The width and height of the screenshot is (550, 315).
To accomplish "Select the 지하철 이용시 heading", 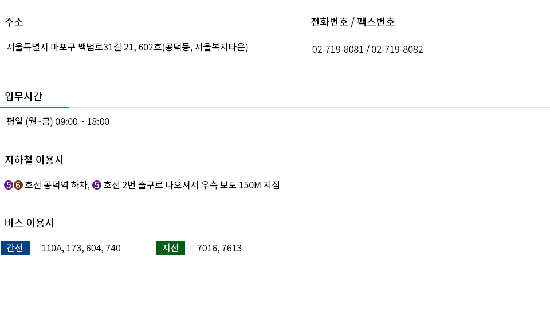I will (34, 160).
